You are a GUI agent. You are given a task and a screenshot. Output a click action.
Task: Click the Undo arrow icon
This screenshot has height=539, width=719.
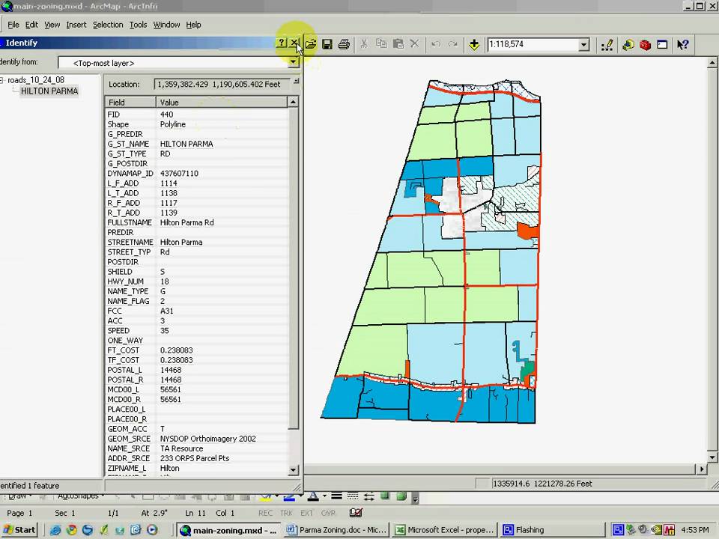pos(436,44)
